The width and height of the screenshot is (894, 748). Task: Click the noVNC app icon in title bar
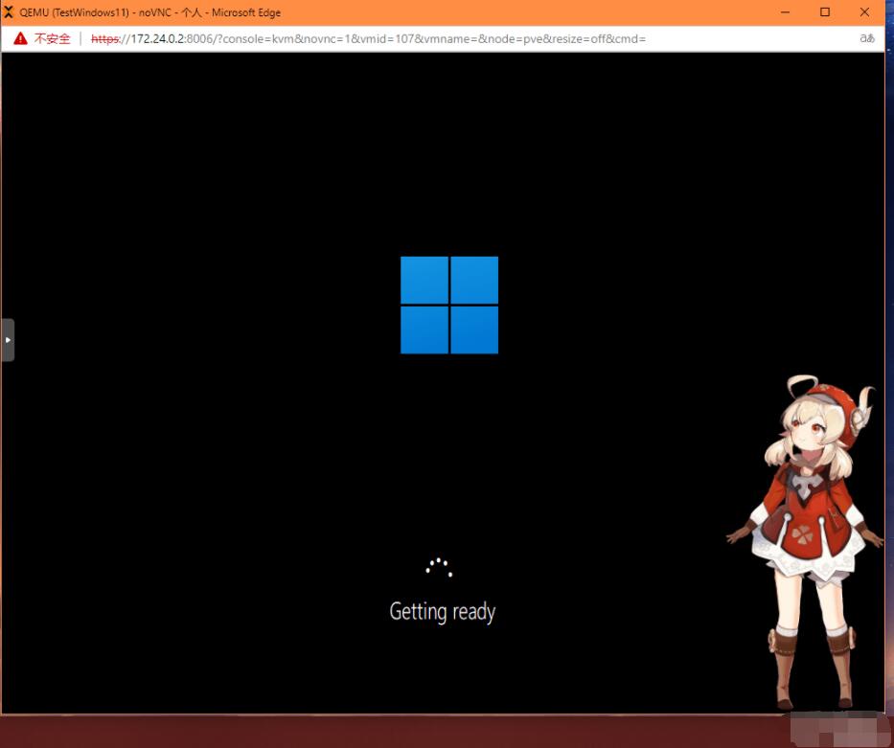tap(9, 11)
